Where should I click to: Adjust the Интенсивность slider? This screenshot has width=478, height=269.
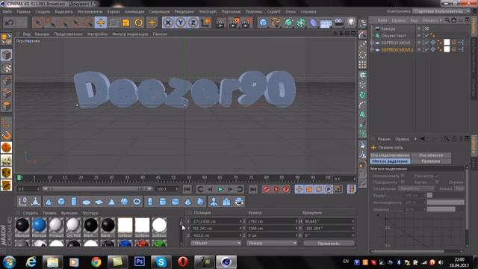[x=445, y=202]
